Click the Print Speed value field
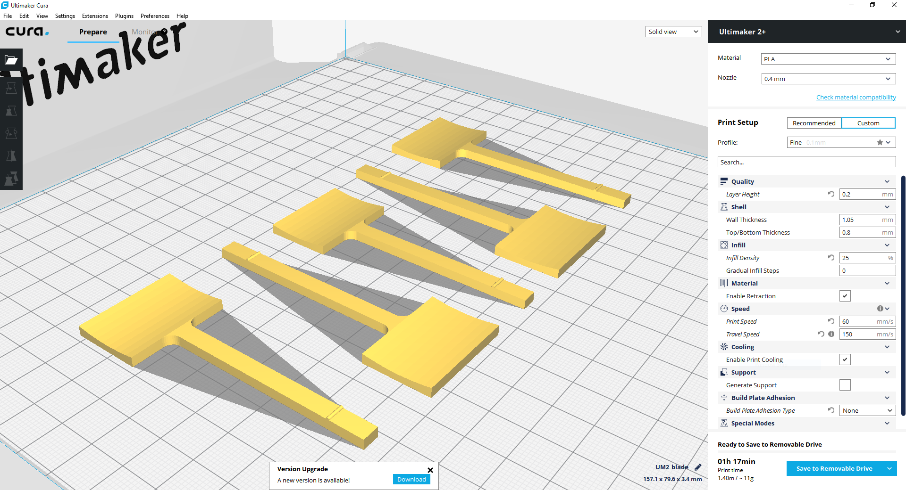 pos(867,321)
